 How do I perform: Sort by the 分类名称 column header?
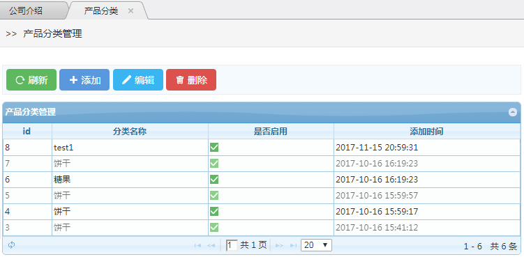(130, 131)
